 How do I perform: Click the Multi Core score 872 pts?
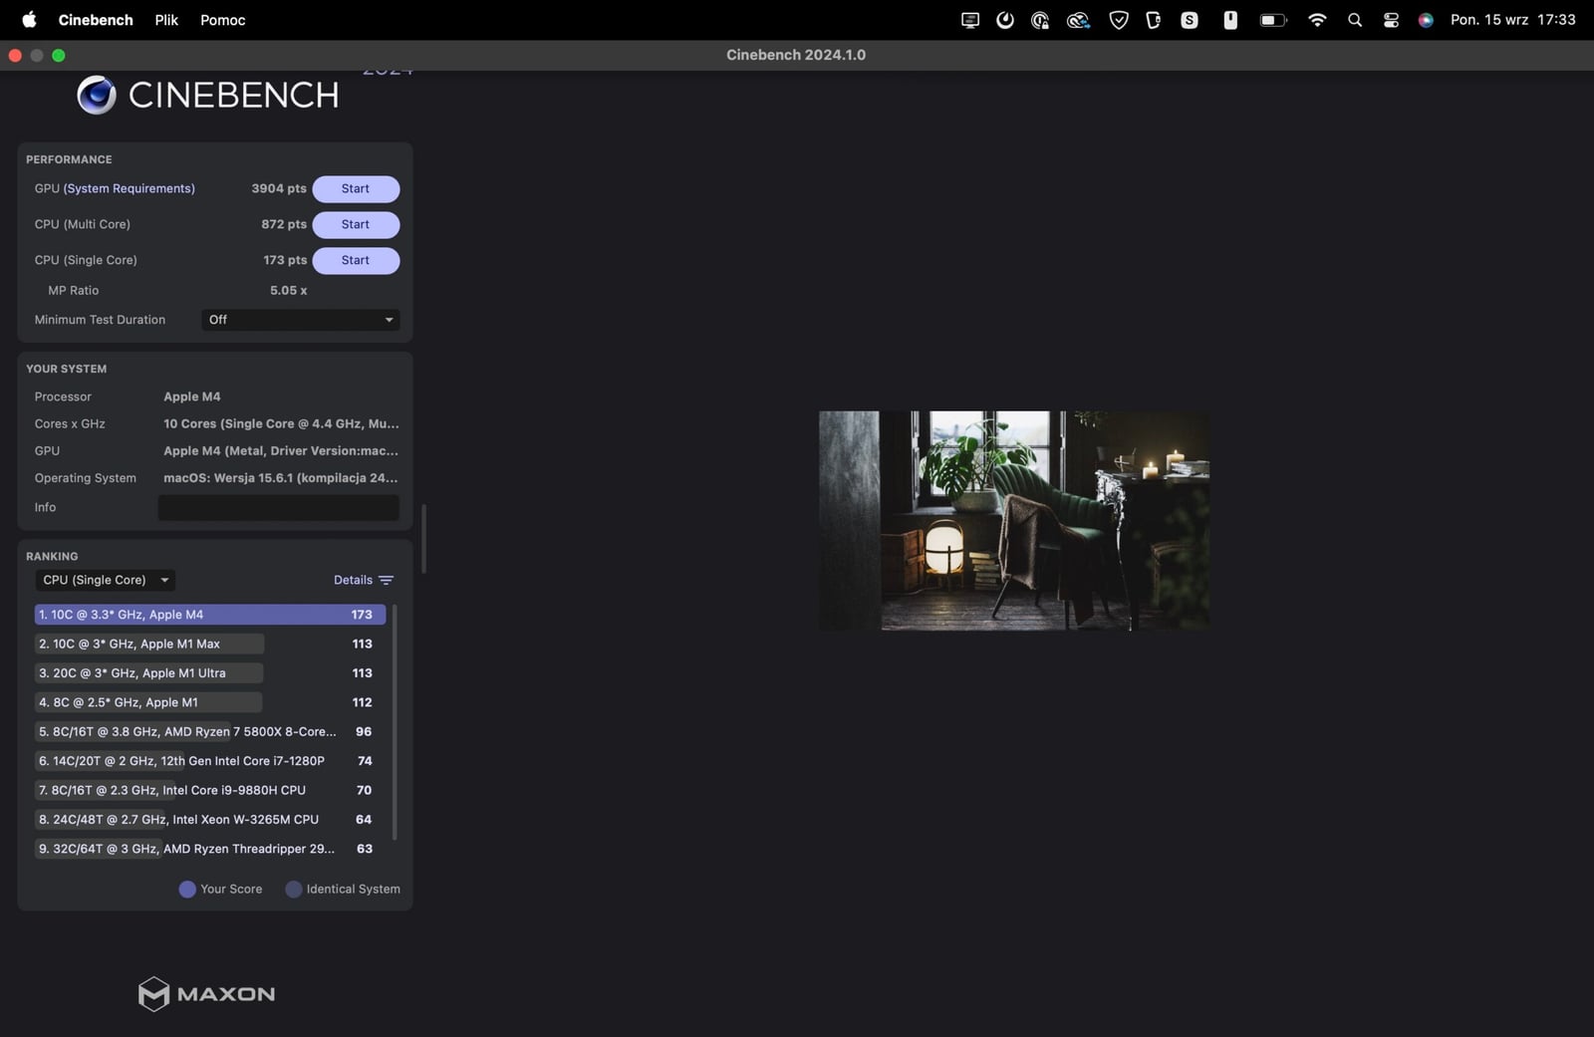point(284,224)
